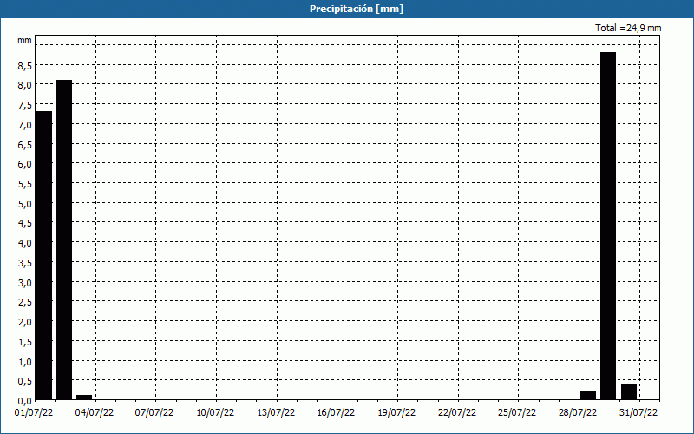Click the 04/07/22 date label

coord(94,413)
